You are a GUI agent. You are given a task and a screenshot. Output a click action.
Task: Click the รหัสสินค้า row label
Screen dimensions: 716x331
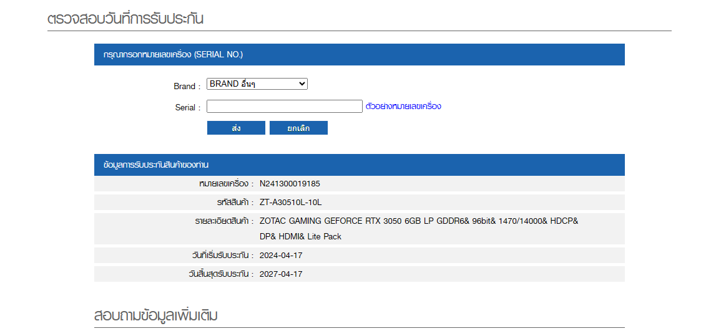tap(235, 203)
